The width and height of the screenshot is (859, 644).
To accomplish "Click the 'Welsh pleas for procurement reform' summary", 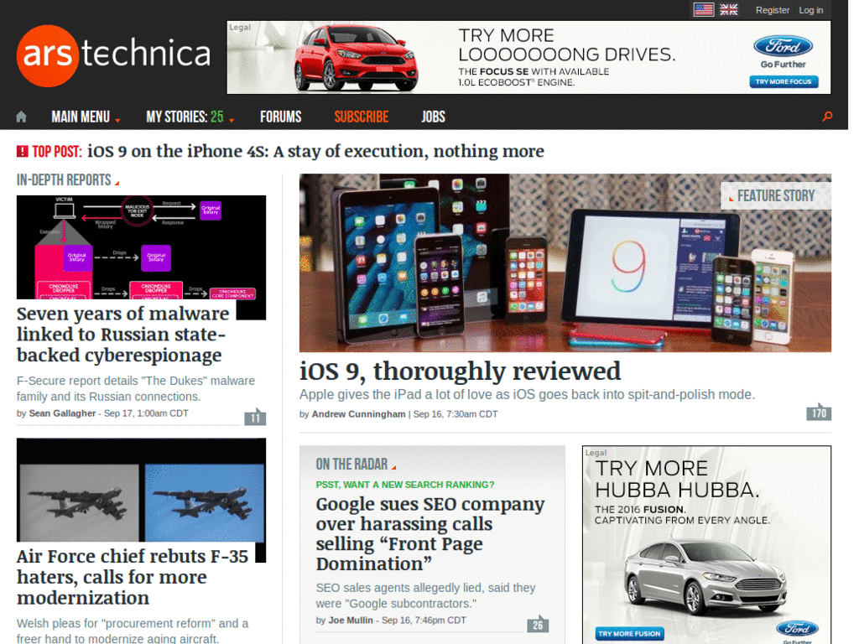I will [x=132, y=631].
